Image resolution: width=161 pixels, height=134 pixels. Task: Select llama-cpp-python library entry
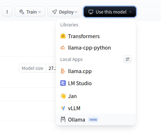tap(96, 48)
